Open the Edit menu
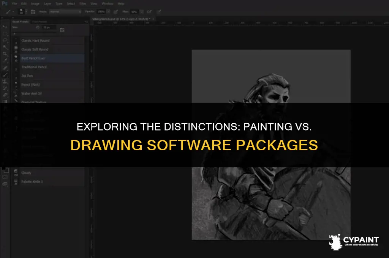 point(24,4)
